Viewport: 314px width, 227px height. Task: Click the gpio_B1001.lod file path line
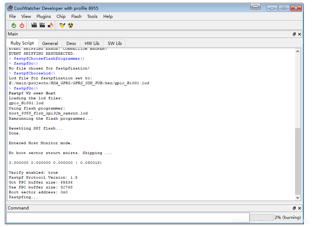pos(79,83)
